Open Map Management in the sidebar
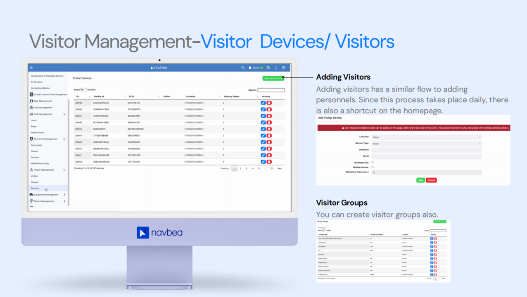The image size is (527, 297). 43,101
